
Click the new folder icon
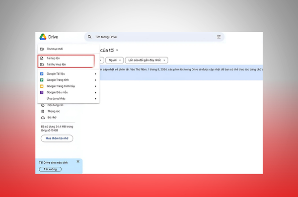point(42,49)
